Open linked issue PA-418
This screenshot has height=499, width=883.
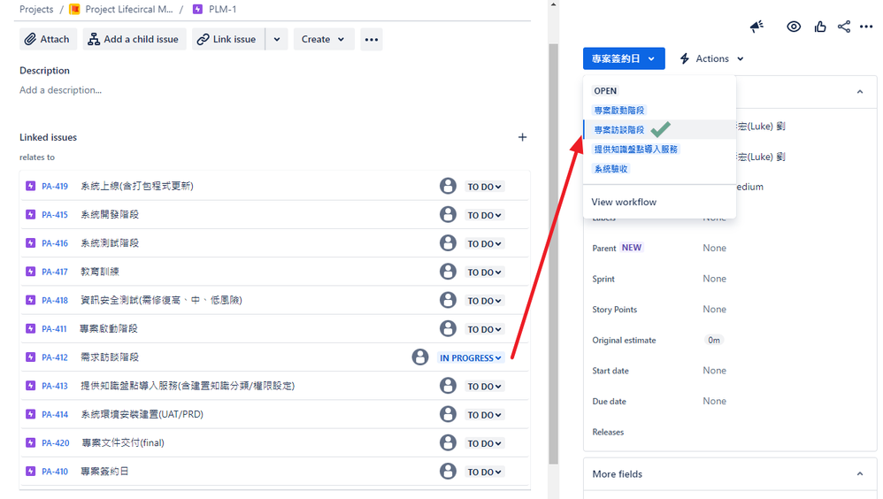tap(55, 300)
